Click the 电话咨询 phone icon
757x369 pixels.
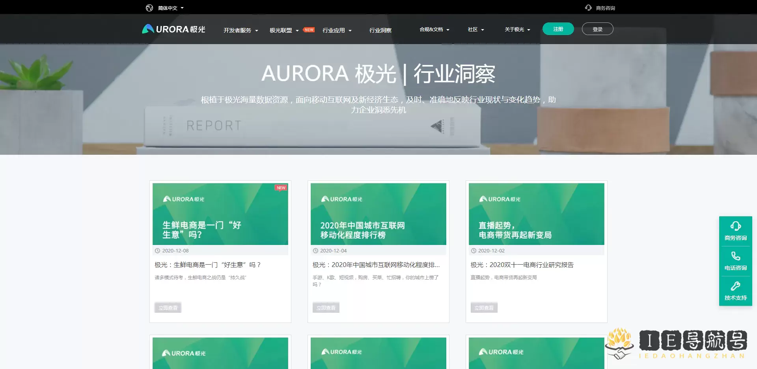tap(735, 256)
